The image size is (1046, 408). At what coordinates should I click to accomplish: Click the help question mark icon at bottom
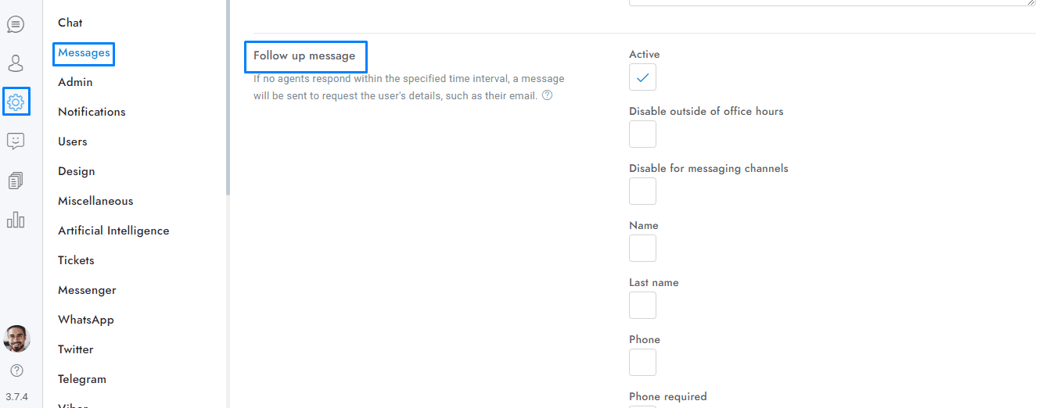tap(16, 370)
